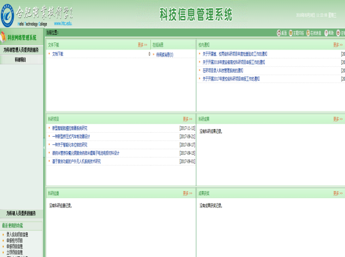Collapse sidebar using the splitter arrow handle
The height and width of the screenshot is (257, 345).
coord(44,148)
